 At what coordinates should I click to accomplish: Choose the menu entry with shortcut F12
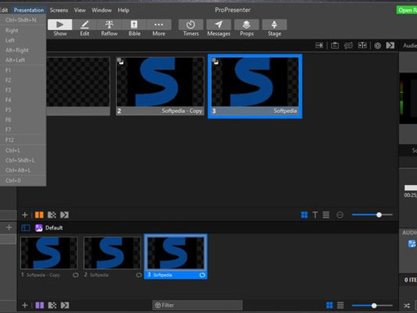coord(23,140)
